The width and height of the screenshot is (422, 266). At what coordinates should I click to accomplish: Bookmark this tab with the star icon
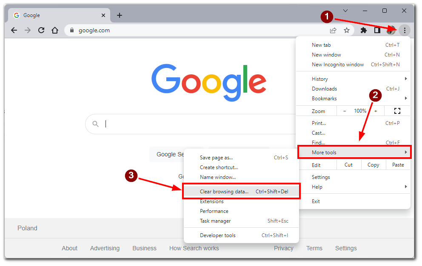click(347, 31)
